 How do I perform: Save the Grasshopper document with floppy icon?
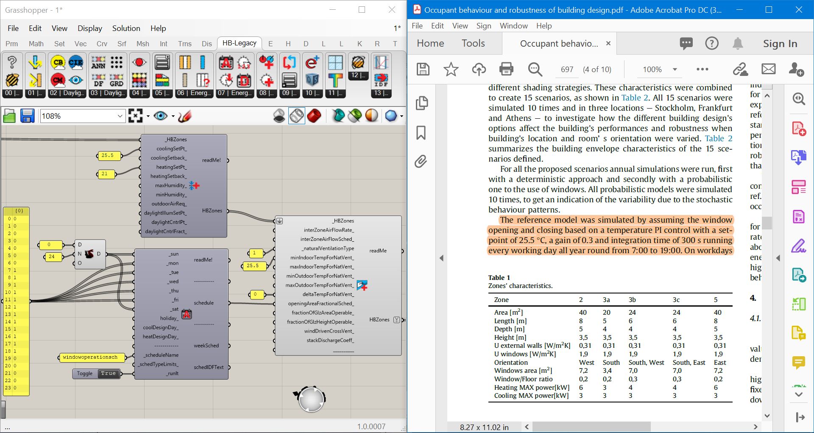27,116
